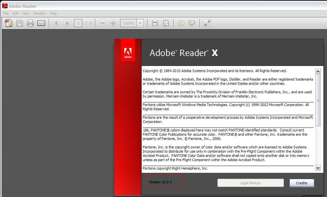Click the Print file icon
327x197 pixels.
click(30, 23)
